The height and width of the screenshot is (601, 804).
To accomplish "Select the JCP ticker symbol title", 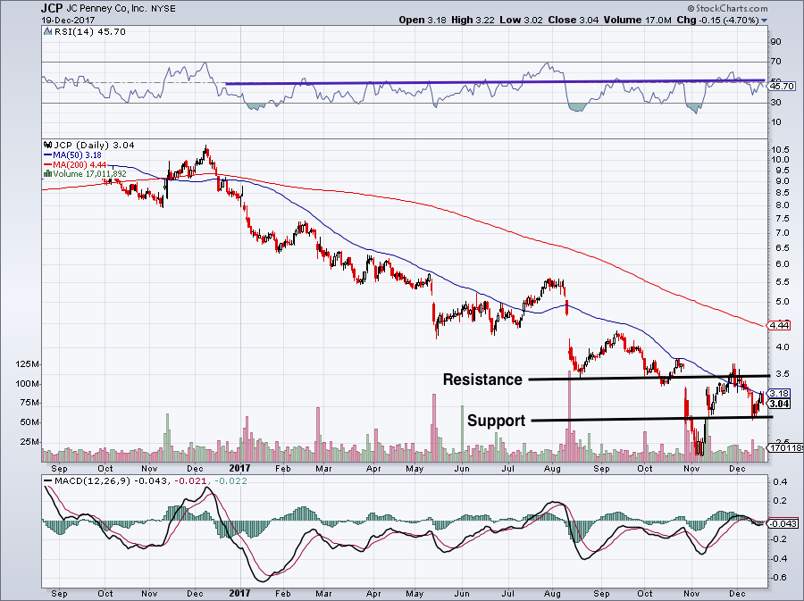I will coord(51,8).
